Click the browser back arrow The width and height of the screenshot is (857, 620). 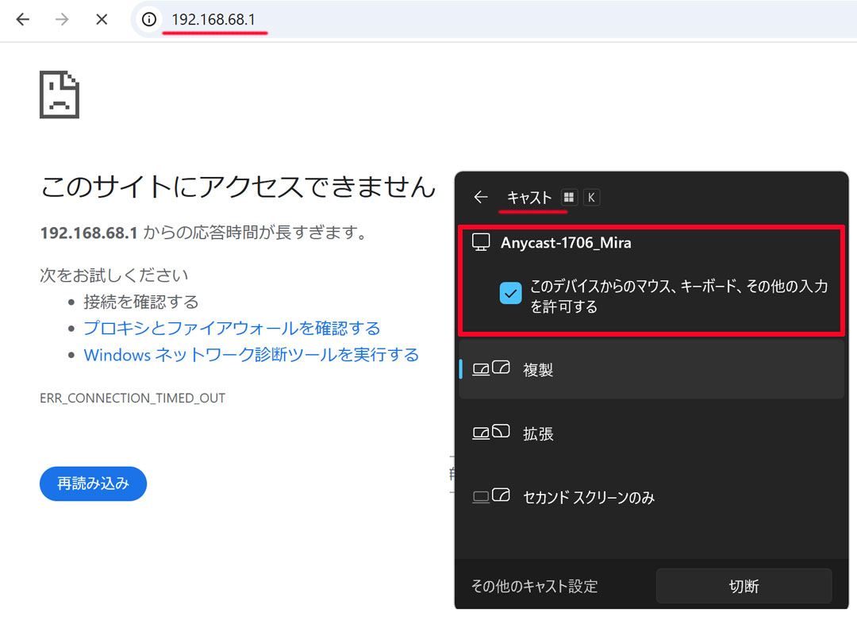[x=22, y=20]
